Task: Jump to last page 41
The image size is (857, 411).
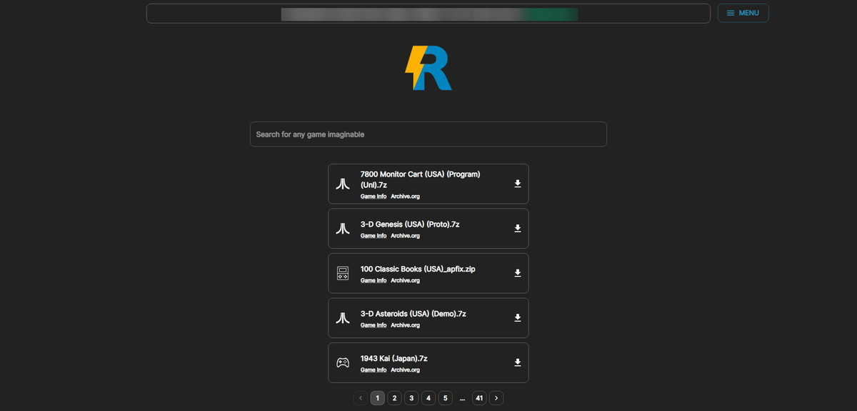Action: point(479,398)
